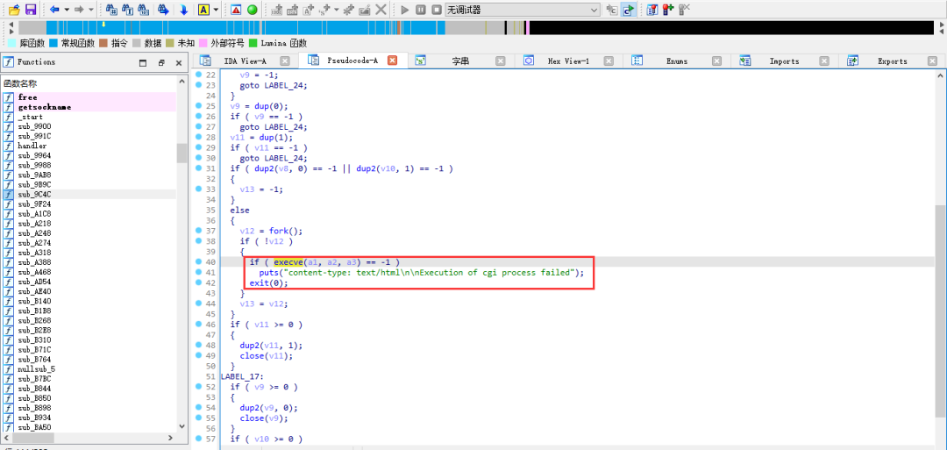Select function sub_9C4C in the list

(x=89, y=195)
